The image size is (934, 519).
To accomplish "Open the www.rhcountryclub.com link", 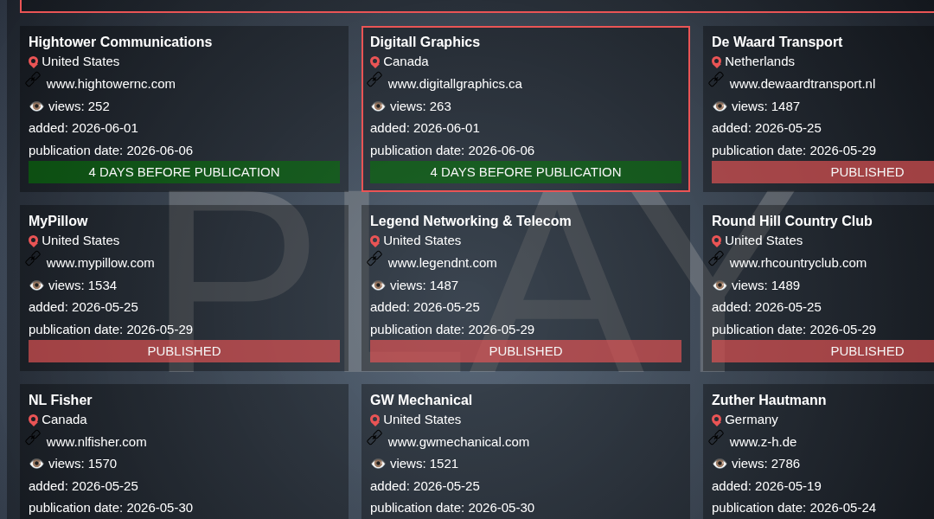I will point(798,263).
